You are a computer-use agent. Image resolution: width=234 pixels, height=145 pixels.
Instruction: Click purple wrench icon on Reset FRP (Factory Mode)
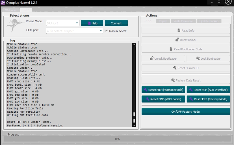(191, 99)
